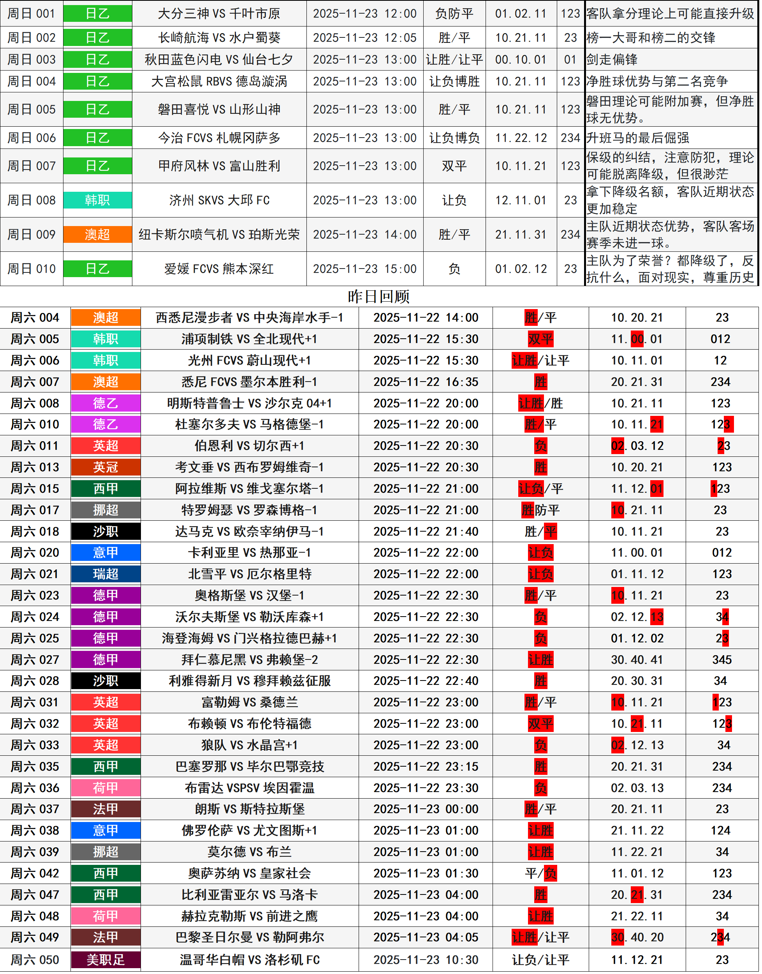Open match 济州 SKVS 大邱 FC
Image resolution: width=762 pixels, height=974 pixels.
(219, 200)
